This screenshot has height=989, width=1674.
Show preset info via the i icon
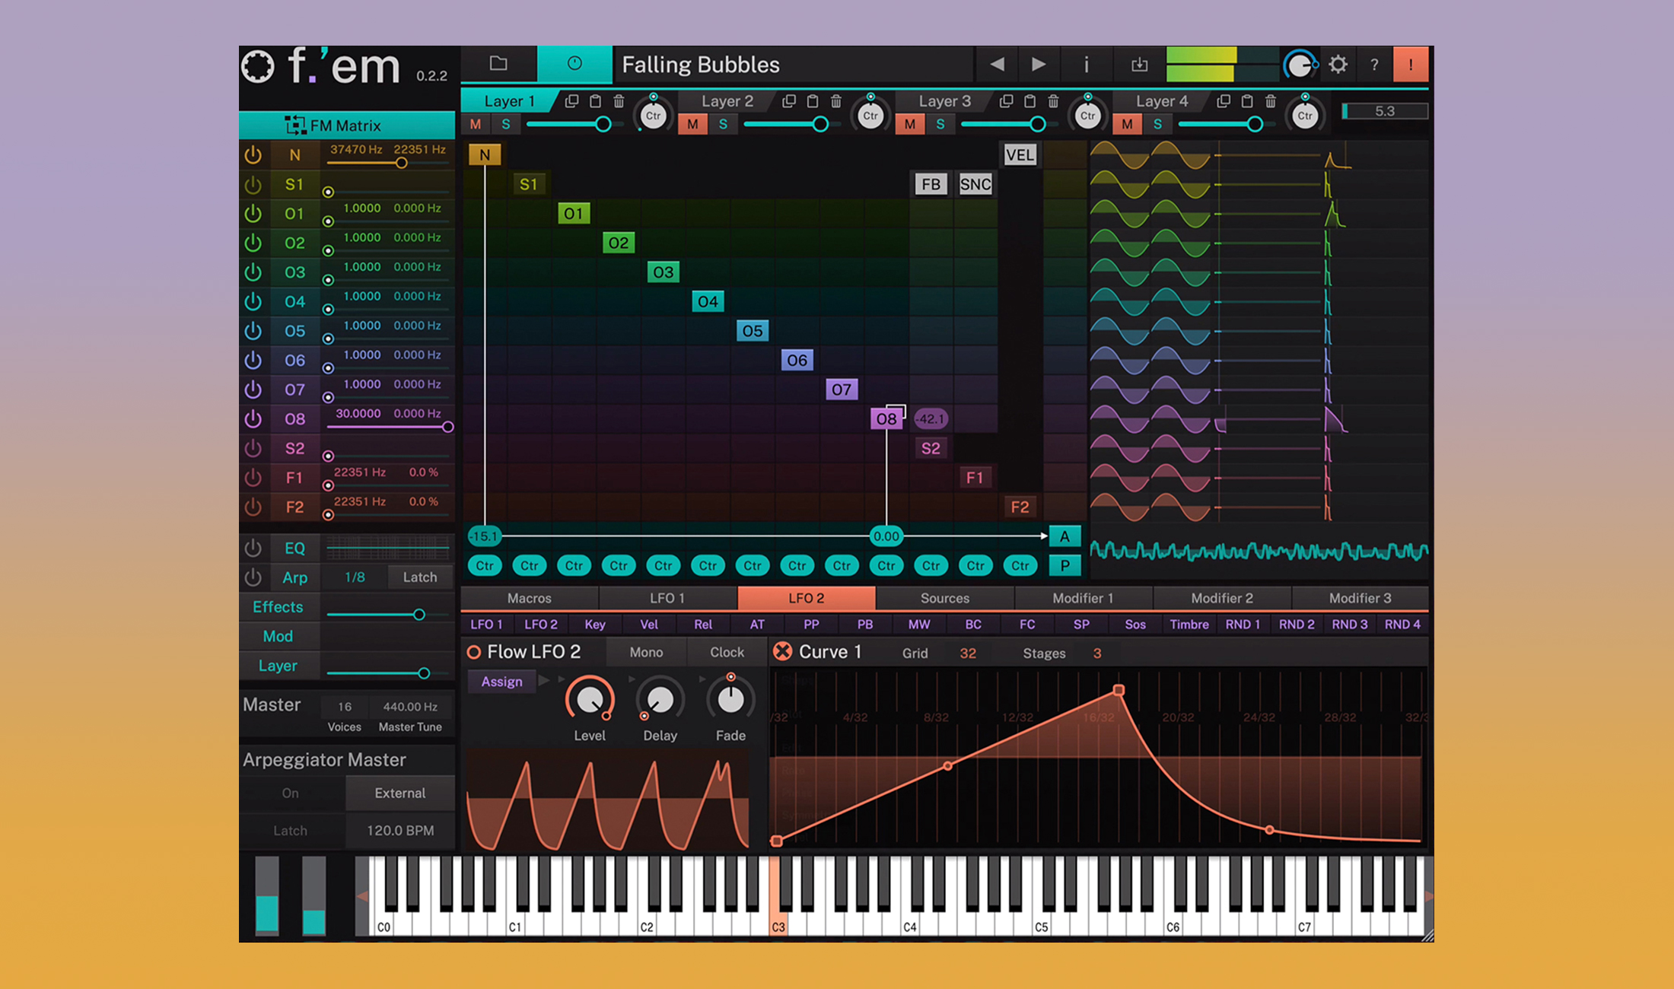click(1087, 64)
